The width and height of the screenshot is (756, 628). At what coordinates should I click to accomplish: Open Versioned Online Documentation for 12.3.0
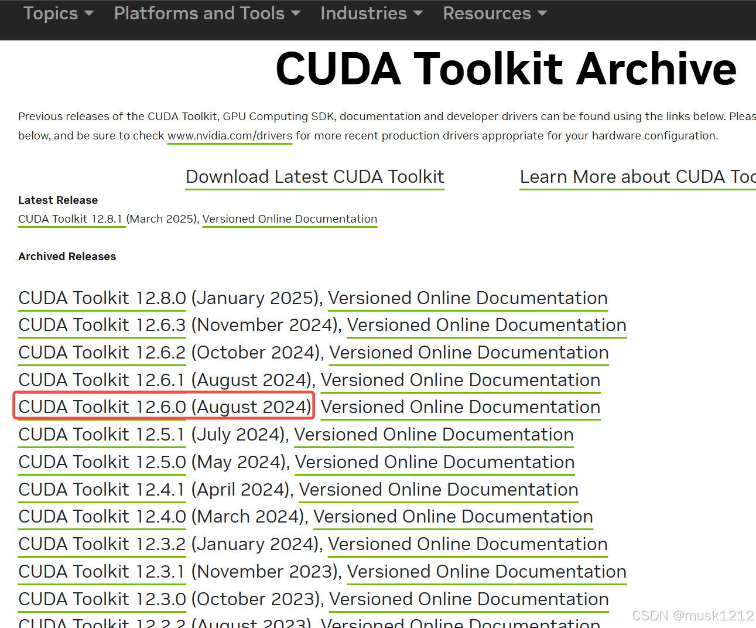[469, 599]
